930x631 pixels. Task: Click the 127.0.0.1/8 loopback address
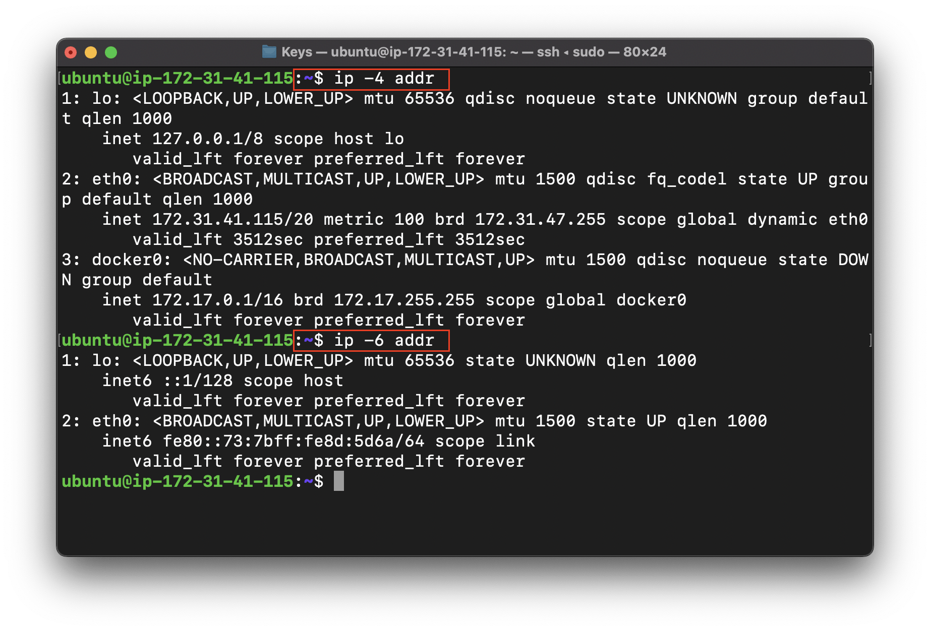[208, 139]
